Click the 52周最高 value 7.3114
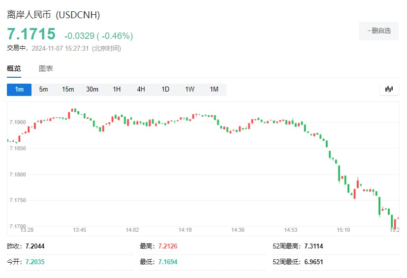 pos(313,246)
